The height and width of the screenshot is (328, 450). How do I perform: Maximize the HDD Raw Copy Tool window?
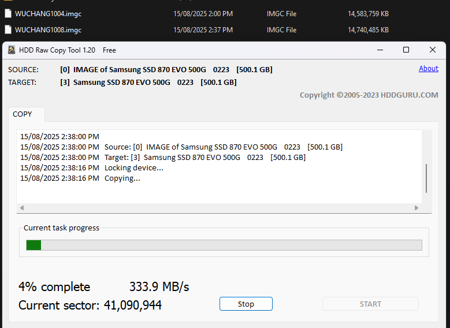[406, 50]
